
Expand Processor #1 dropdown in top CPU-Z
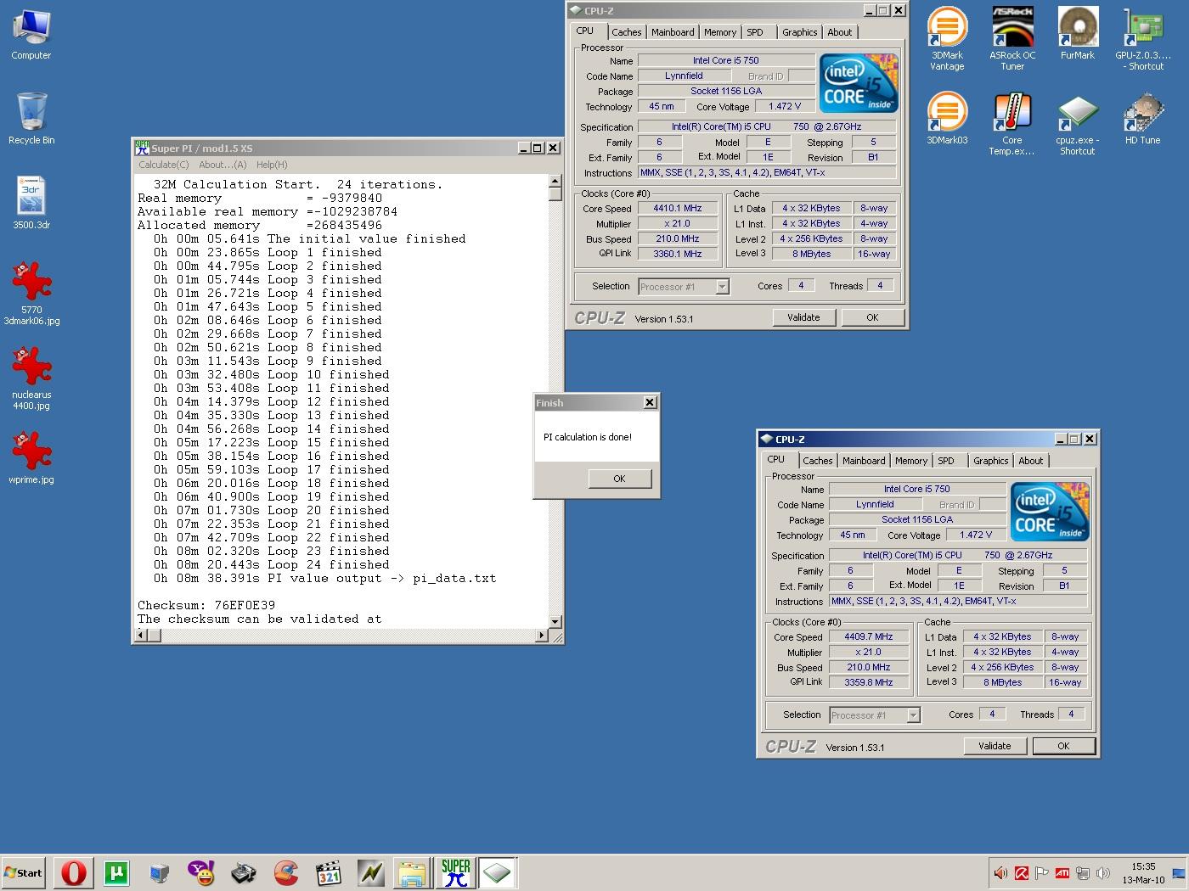click(x=722, y=287)
